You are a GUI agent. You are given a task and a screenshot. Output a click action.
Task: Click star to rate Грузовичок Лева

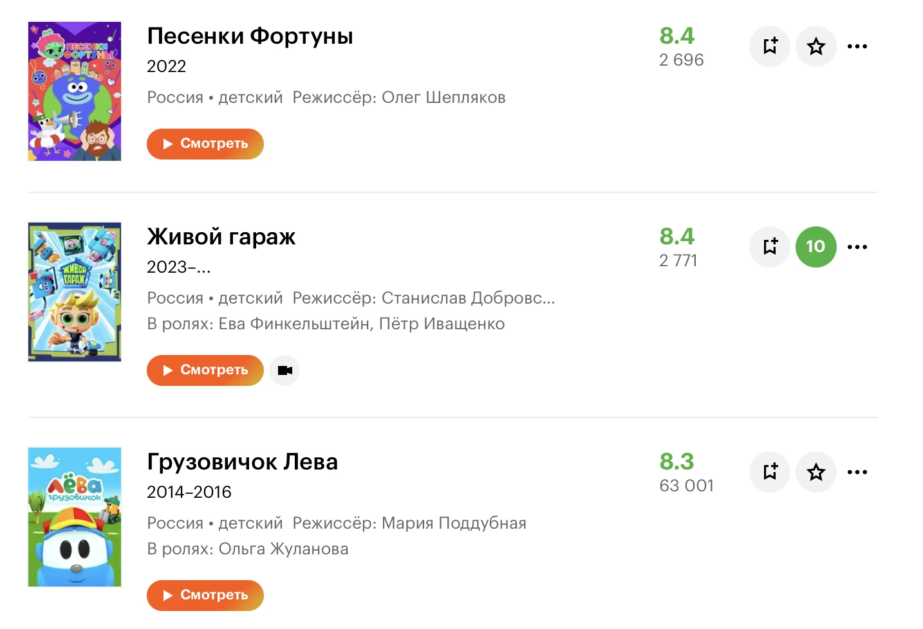tap(816, 472)
